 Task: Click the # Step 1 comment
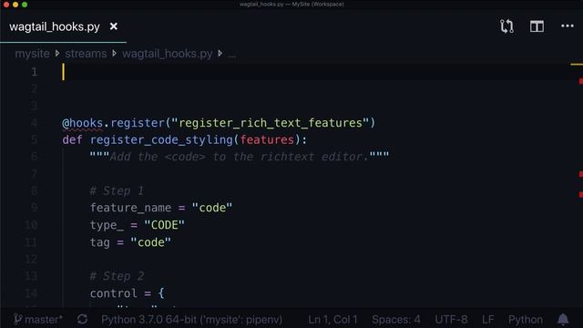tap(117, 190)
